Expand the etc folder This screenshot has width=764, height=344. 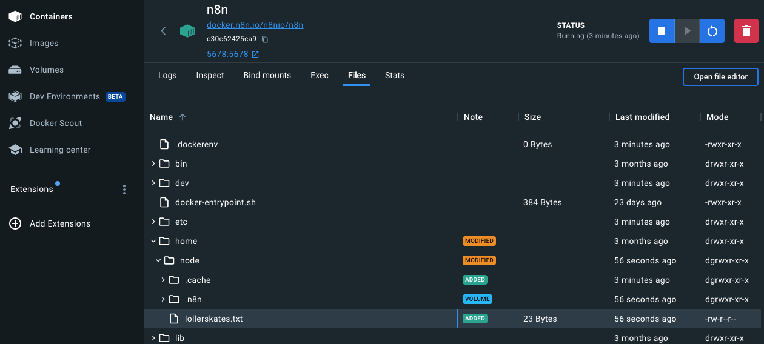coord(153,222)
